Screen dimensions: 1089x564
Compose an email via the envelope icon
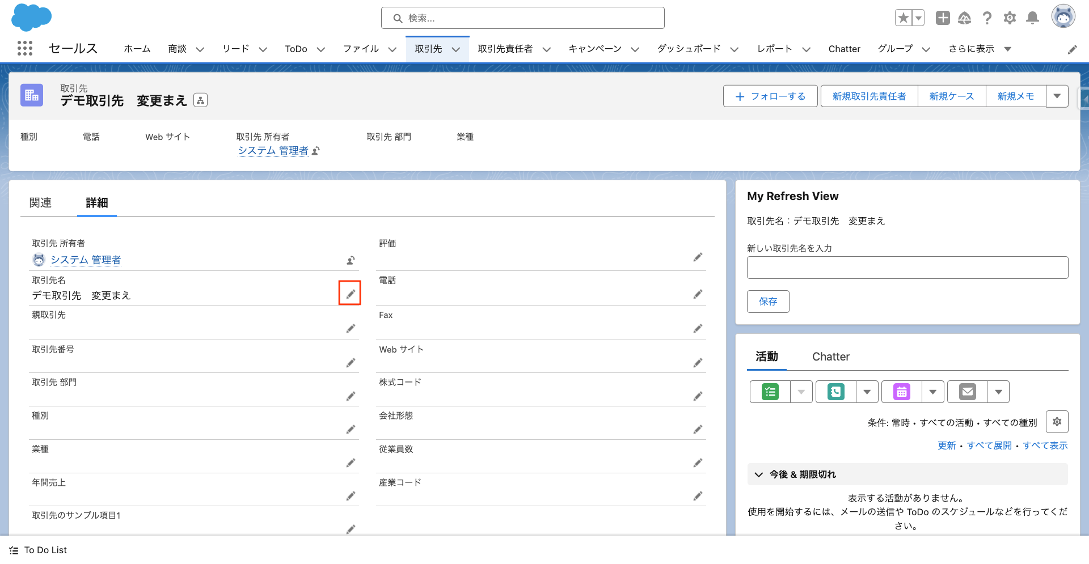(966, 392)
